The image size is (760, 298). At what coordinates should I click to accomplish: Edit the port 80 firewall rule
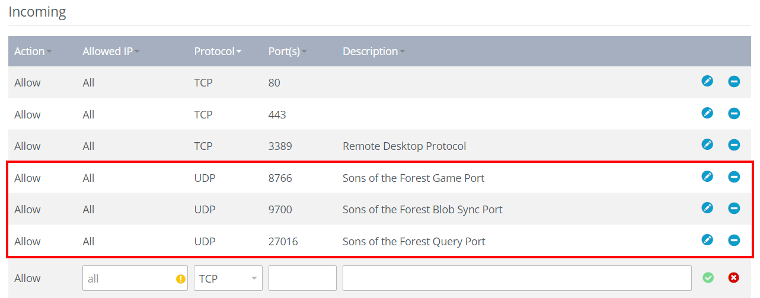707,81
